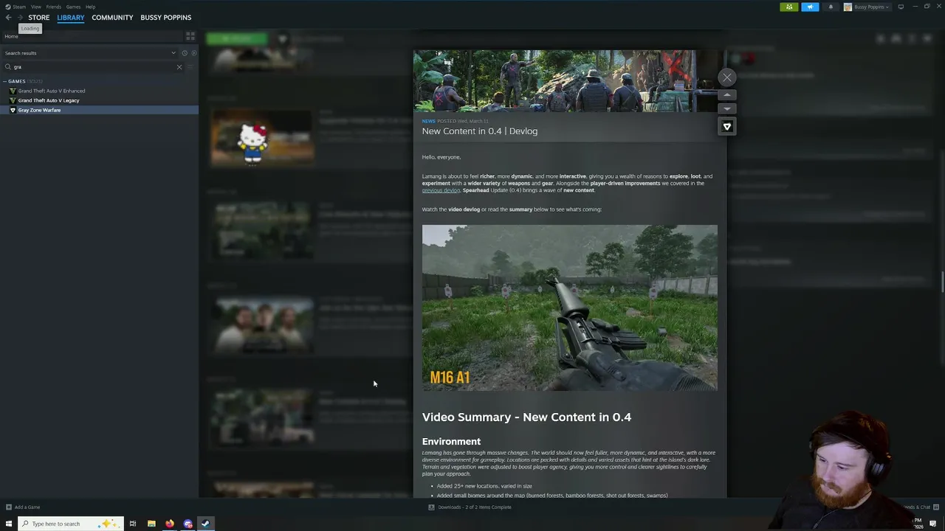Switch to the COMMUNITY tab

point(112,17)
